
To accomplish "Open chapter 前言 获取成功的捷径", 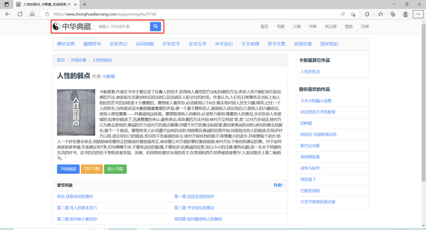I will coord(75,197).
